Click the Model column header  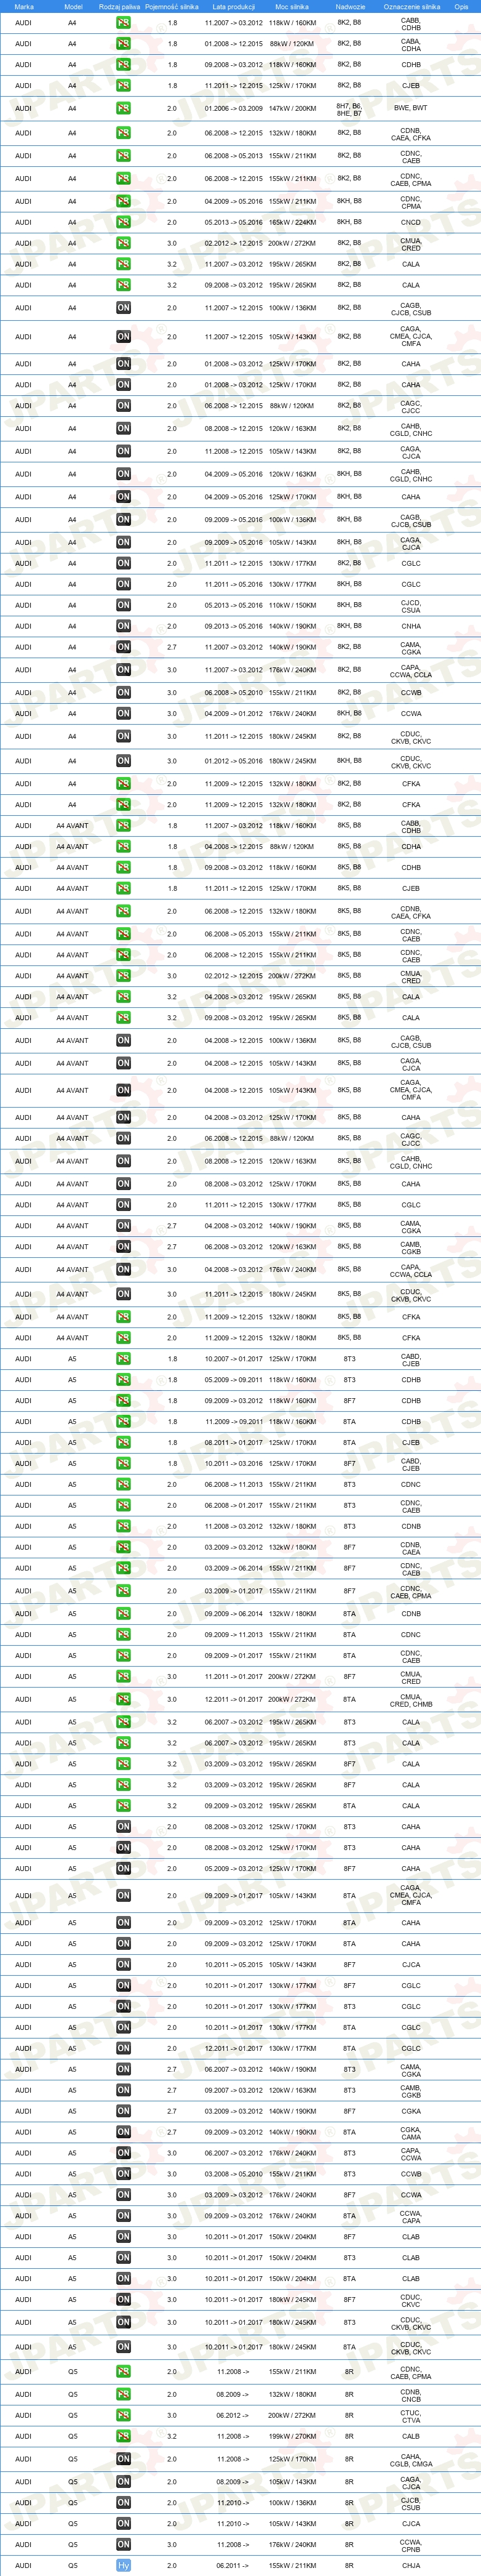tap(73, 6)
